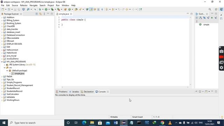Click the green Run button
This screenshot has height=126, width=224.
pyautogui.click(x=46, y=9)
